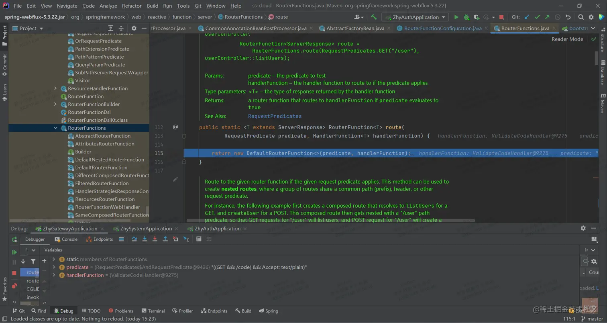Screen dimensions: 607x323
Task: Open Project panel options gear
Action: (134, 28)
